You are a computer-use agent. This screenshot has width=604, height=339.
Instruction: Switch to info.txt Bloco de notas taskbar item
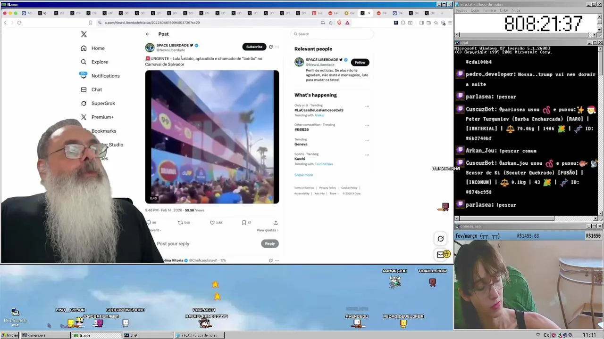[199, 335]
